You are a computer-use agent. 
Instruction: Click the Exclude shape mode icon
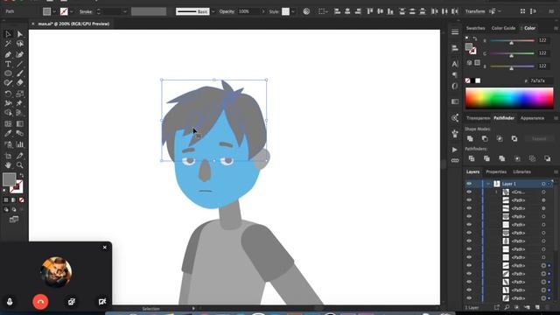point(514,138)
